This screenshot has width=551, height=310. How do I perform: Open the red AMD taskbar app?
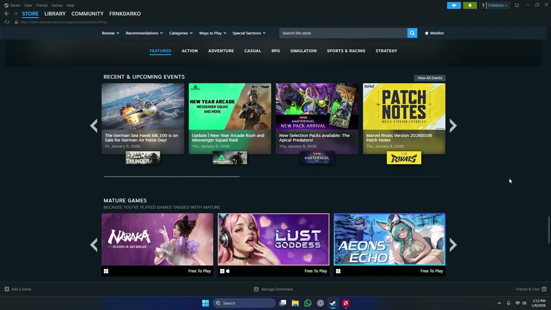point(345,303)
